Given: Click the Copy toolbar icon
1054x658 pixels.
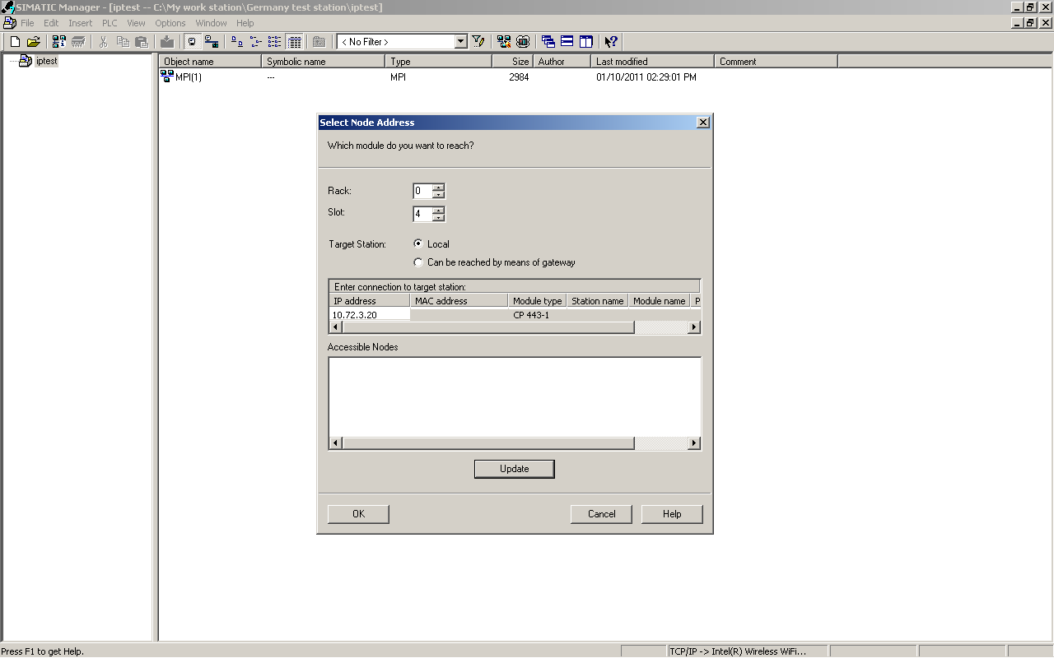Looking at the screenshot, I should point(123,42).
